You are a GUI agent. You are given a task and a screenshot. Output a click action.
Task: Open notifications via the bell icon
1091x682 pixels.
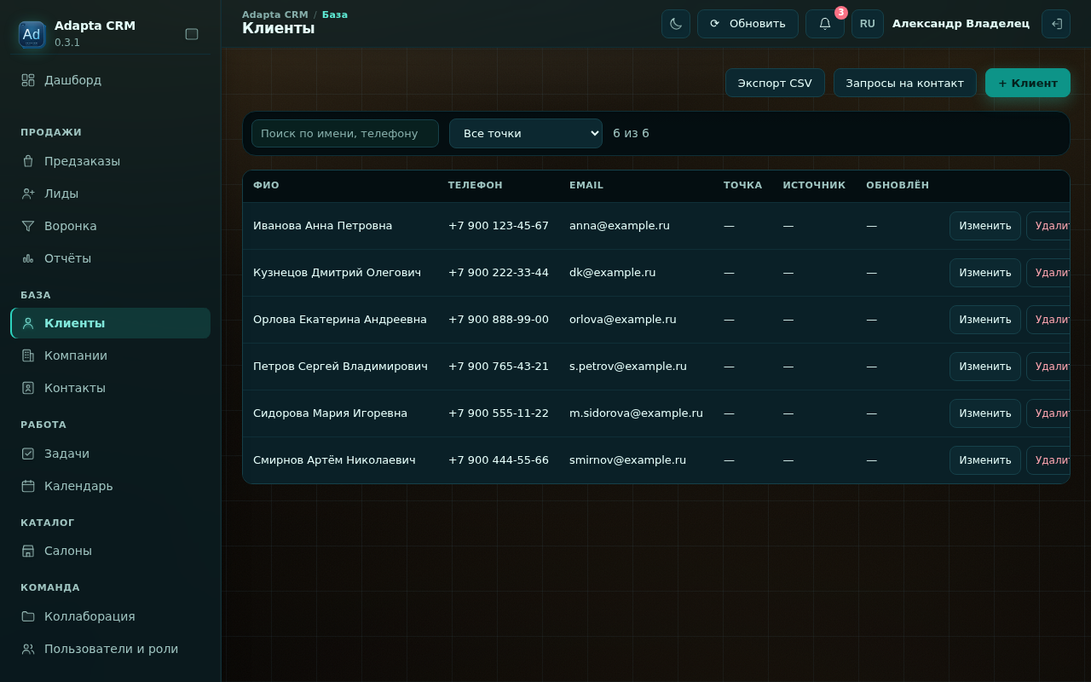tap(825, 24)
